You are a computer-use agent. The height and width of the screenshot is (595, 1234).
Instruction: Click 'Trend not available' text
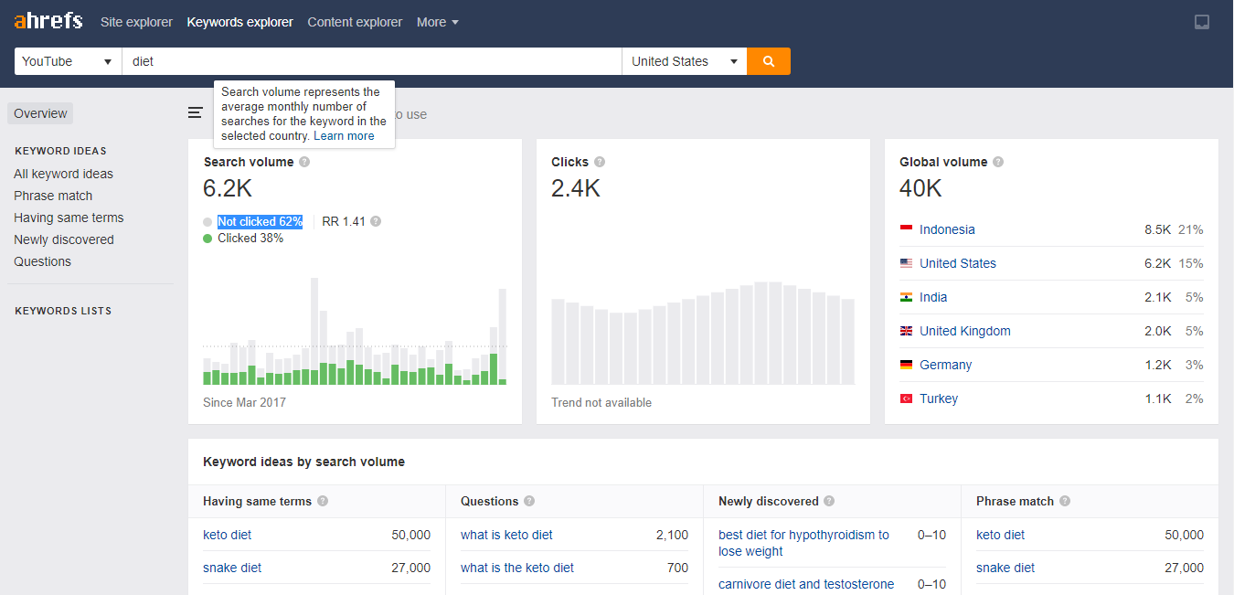point(601,402)
